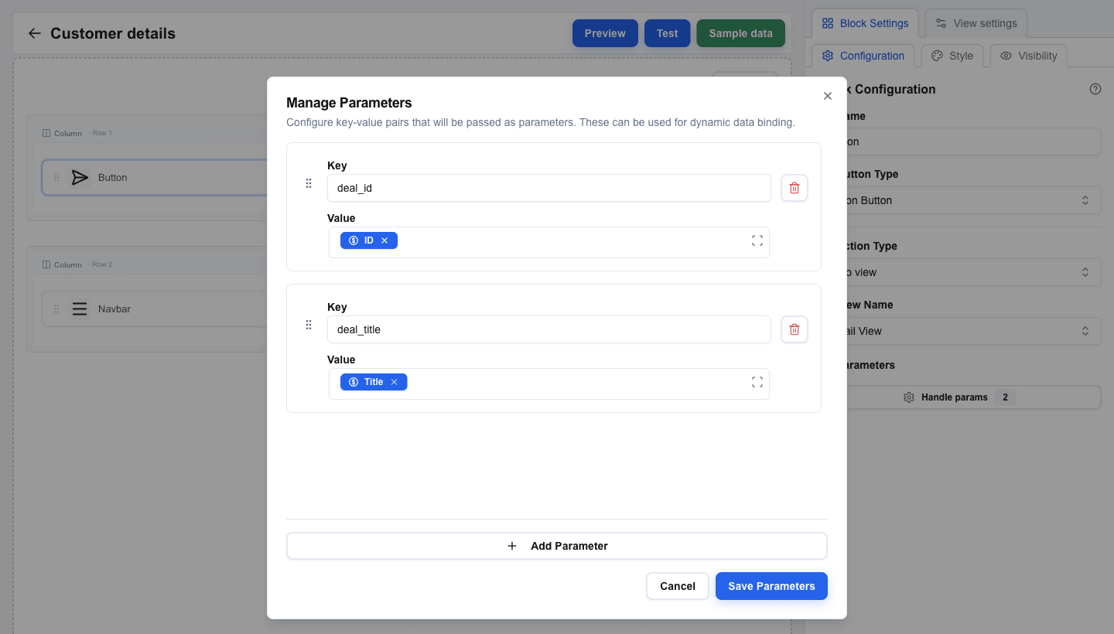Open the Style tab
This screenshot has width=1114, height=634.
[x=952, y=56]
